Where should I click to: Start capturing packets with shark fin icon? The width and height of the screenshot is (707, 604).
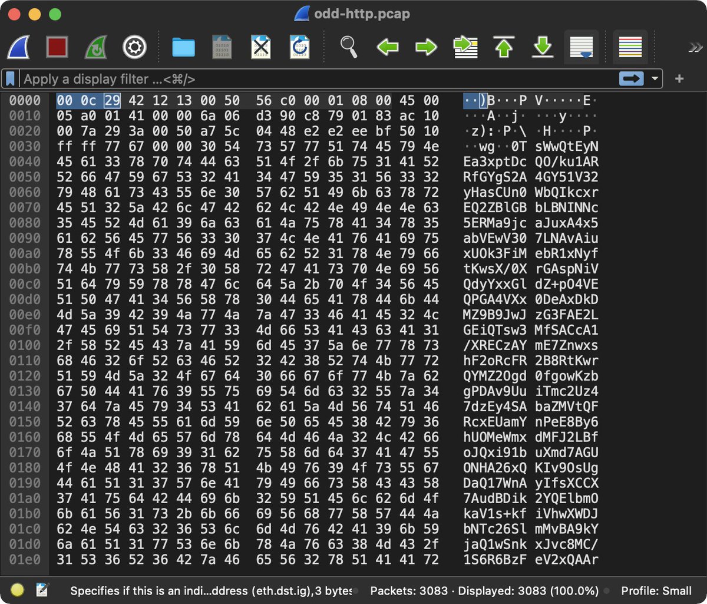point(19,47)
